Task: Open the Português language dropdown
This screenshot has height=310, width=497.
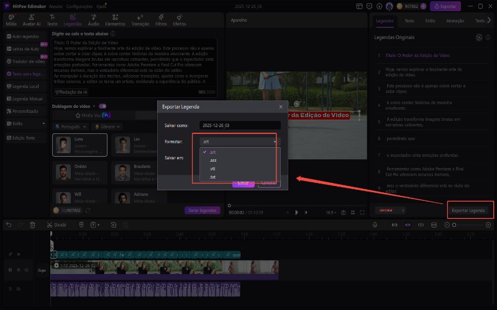Action: tap(71, 126)
